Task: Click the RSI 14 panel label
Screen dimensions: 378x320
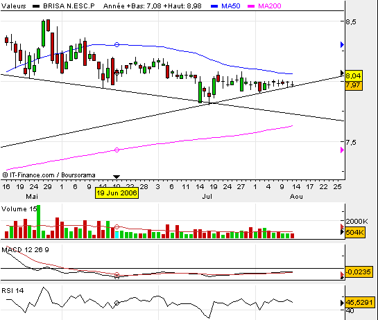Action: click(12, 291)
